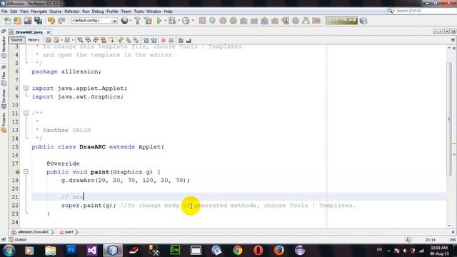Run the project with green play icon
The image size is (457, 257).
[x=159, y=21]
